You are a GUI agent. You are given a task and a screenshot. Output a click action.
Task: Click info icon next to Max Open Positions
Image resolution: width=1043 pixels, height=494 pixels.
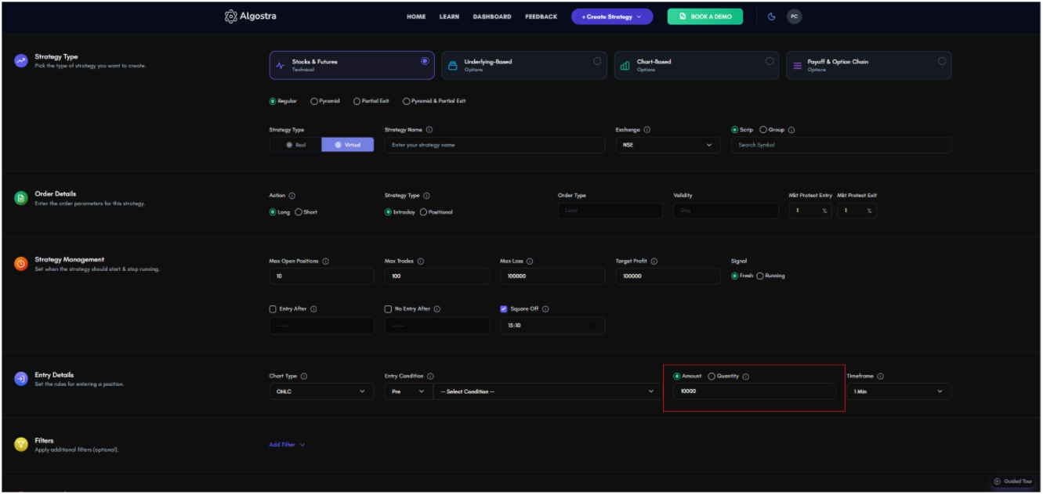coord(325,261)
